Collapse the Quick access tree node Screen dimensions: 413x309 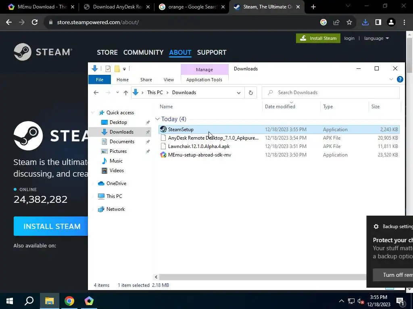point(93,113)
